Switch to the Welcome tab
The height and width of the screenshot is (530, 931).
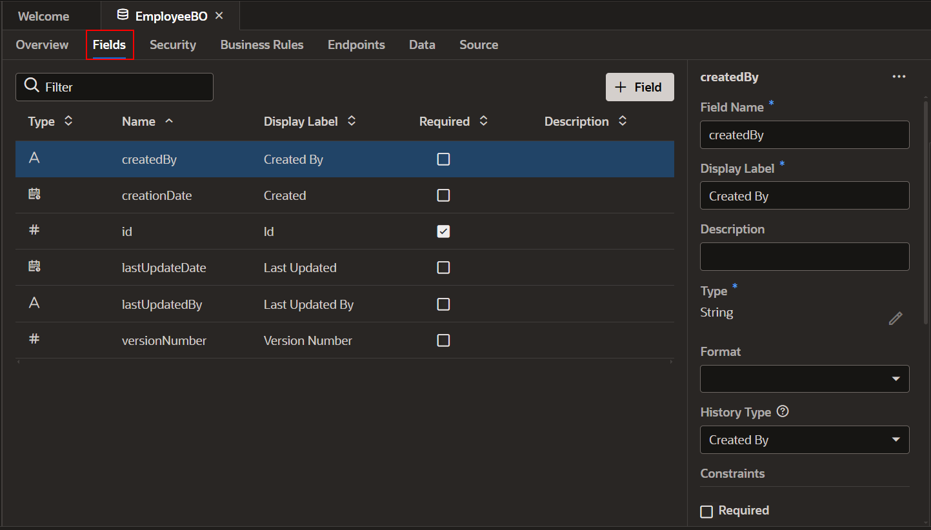tap(43, 16)
